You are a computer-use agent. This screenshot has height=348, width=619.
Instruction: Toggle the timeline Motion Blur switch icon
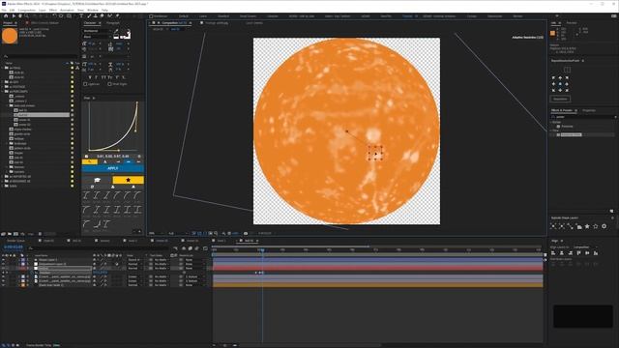pos(196,248)
